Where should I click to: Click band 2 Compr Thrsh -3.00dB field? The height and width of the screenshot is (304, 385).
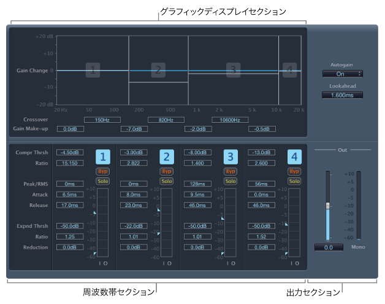[x=134, y=152]
